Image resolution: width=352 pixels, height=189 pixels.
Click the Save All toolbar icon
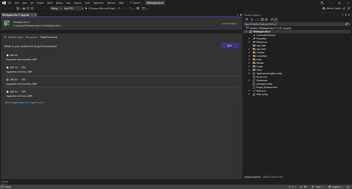pos(32,8)
